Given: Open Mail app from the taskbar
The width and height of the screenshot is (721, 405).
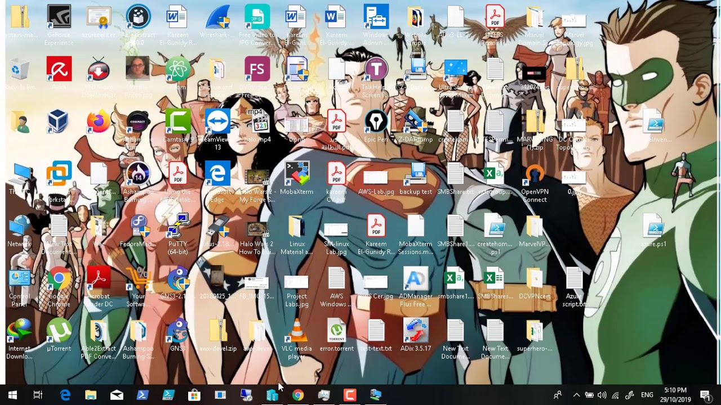Looking at the screenshot, I should click(117, 395).
